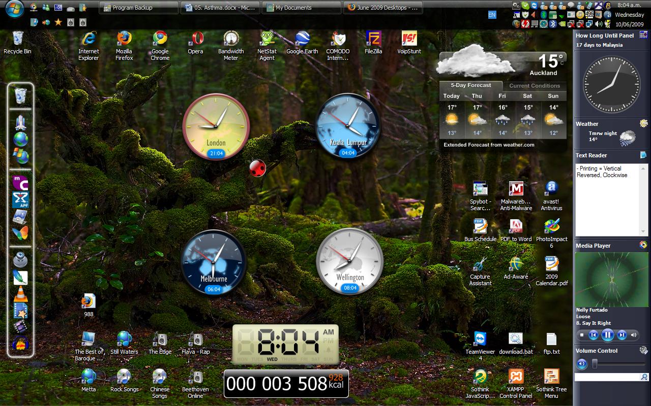Pause the song in Media Player
The height and width of the screenshot is (406, 651).
click(607, 335)
